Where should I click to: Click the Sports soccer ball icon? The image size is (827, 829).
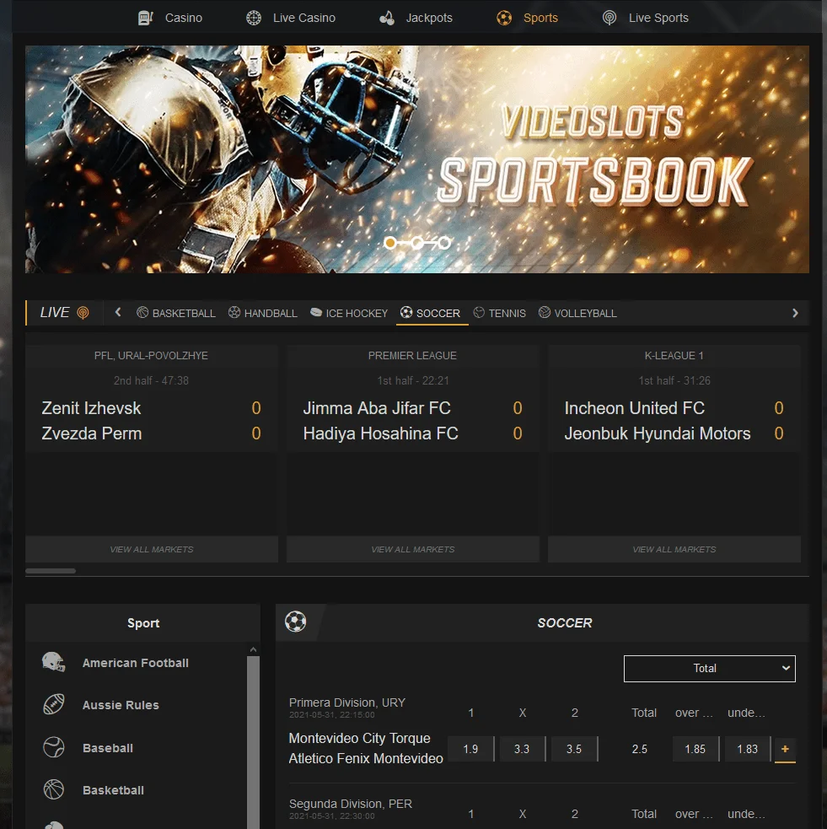(504, 18)
